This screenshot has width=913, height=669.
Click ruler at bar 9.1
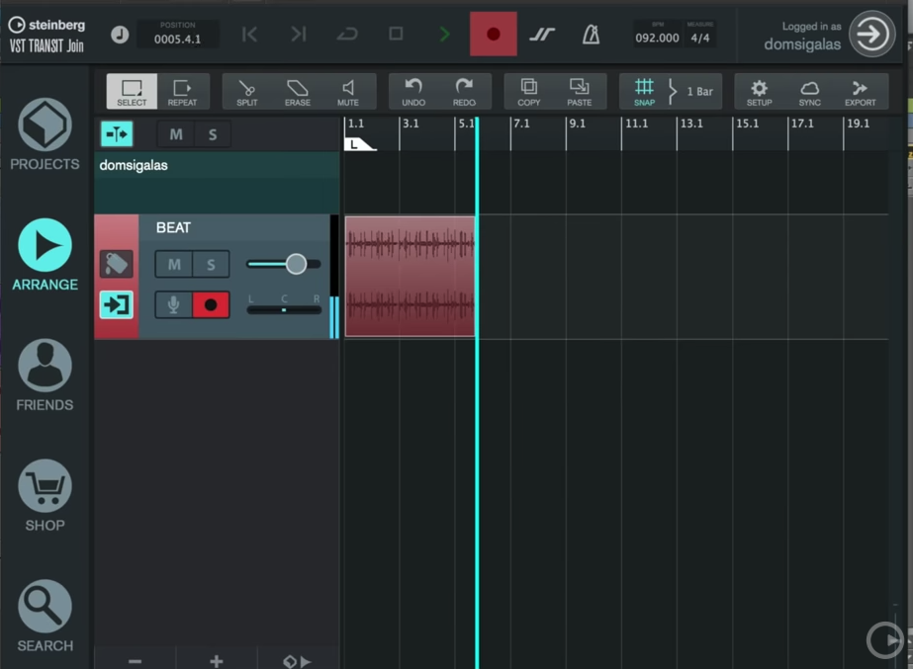[578, 124]
